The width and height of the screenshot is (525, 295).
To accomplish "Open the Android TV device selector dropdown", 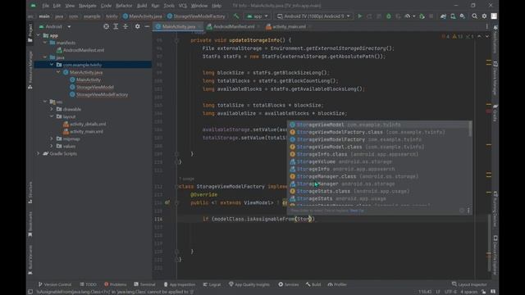I will click(313, 16).
